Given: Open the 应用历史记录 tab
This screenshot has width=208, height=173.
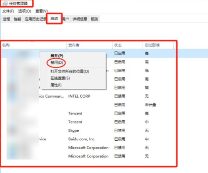Looking at the screenshot, I should 35,19.
